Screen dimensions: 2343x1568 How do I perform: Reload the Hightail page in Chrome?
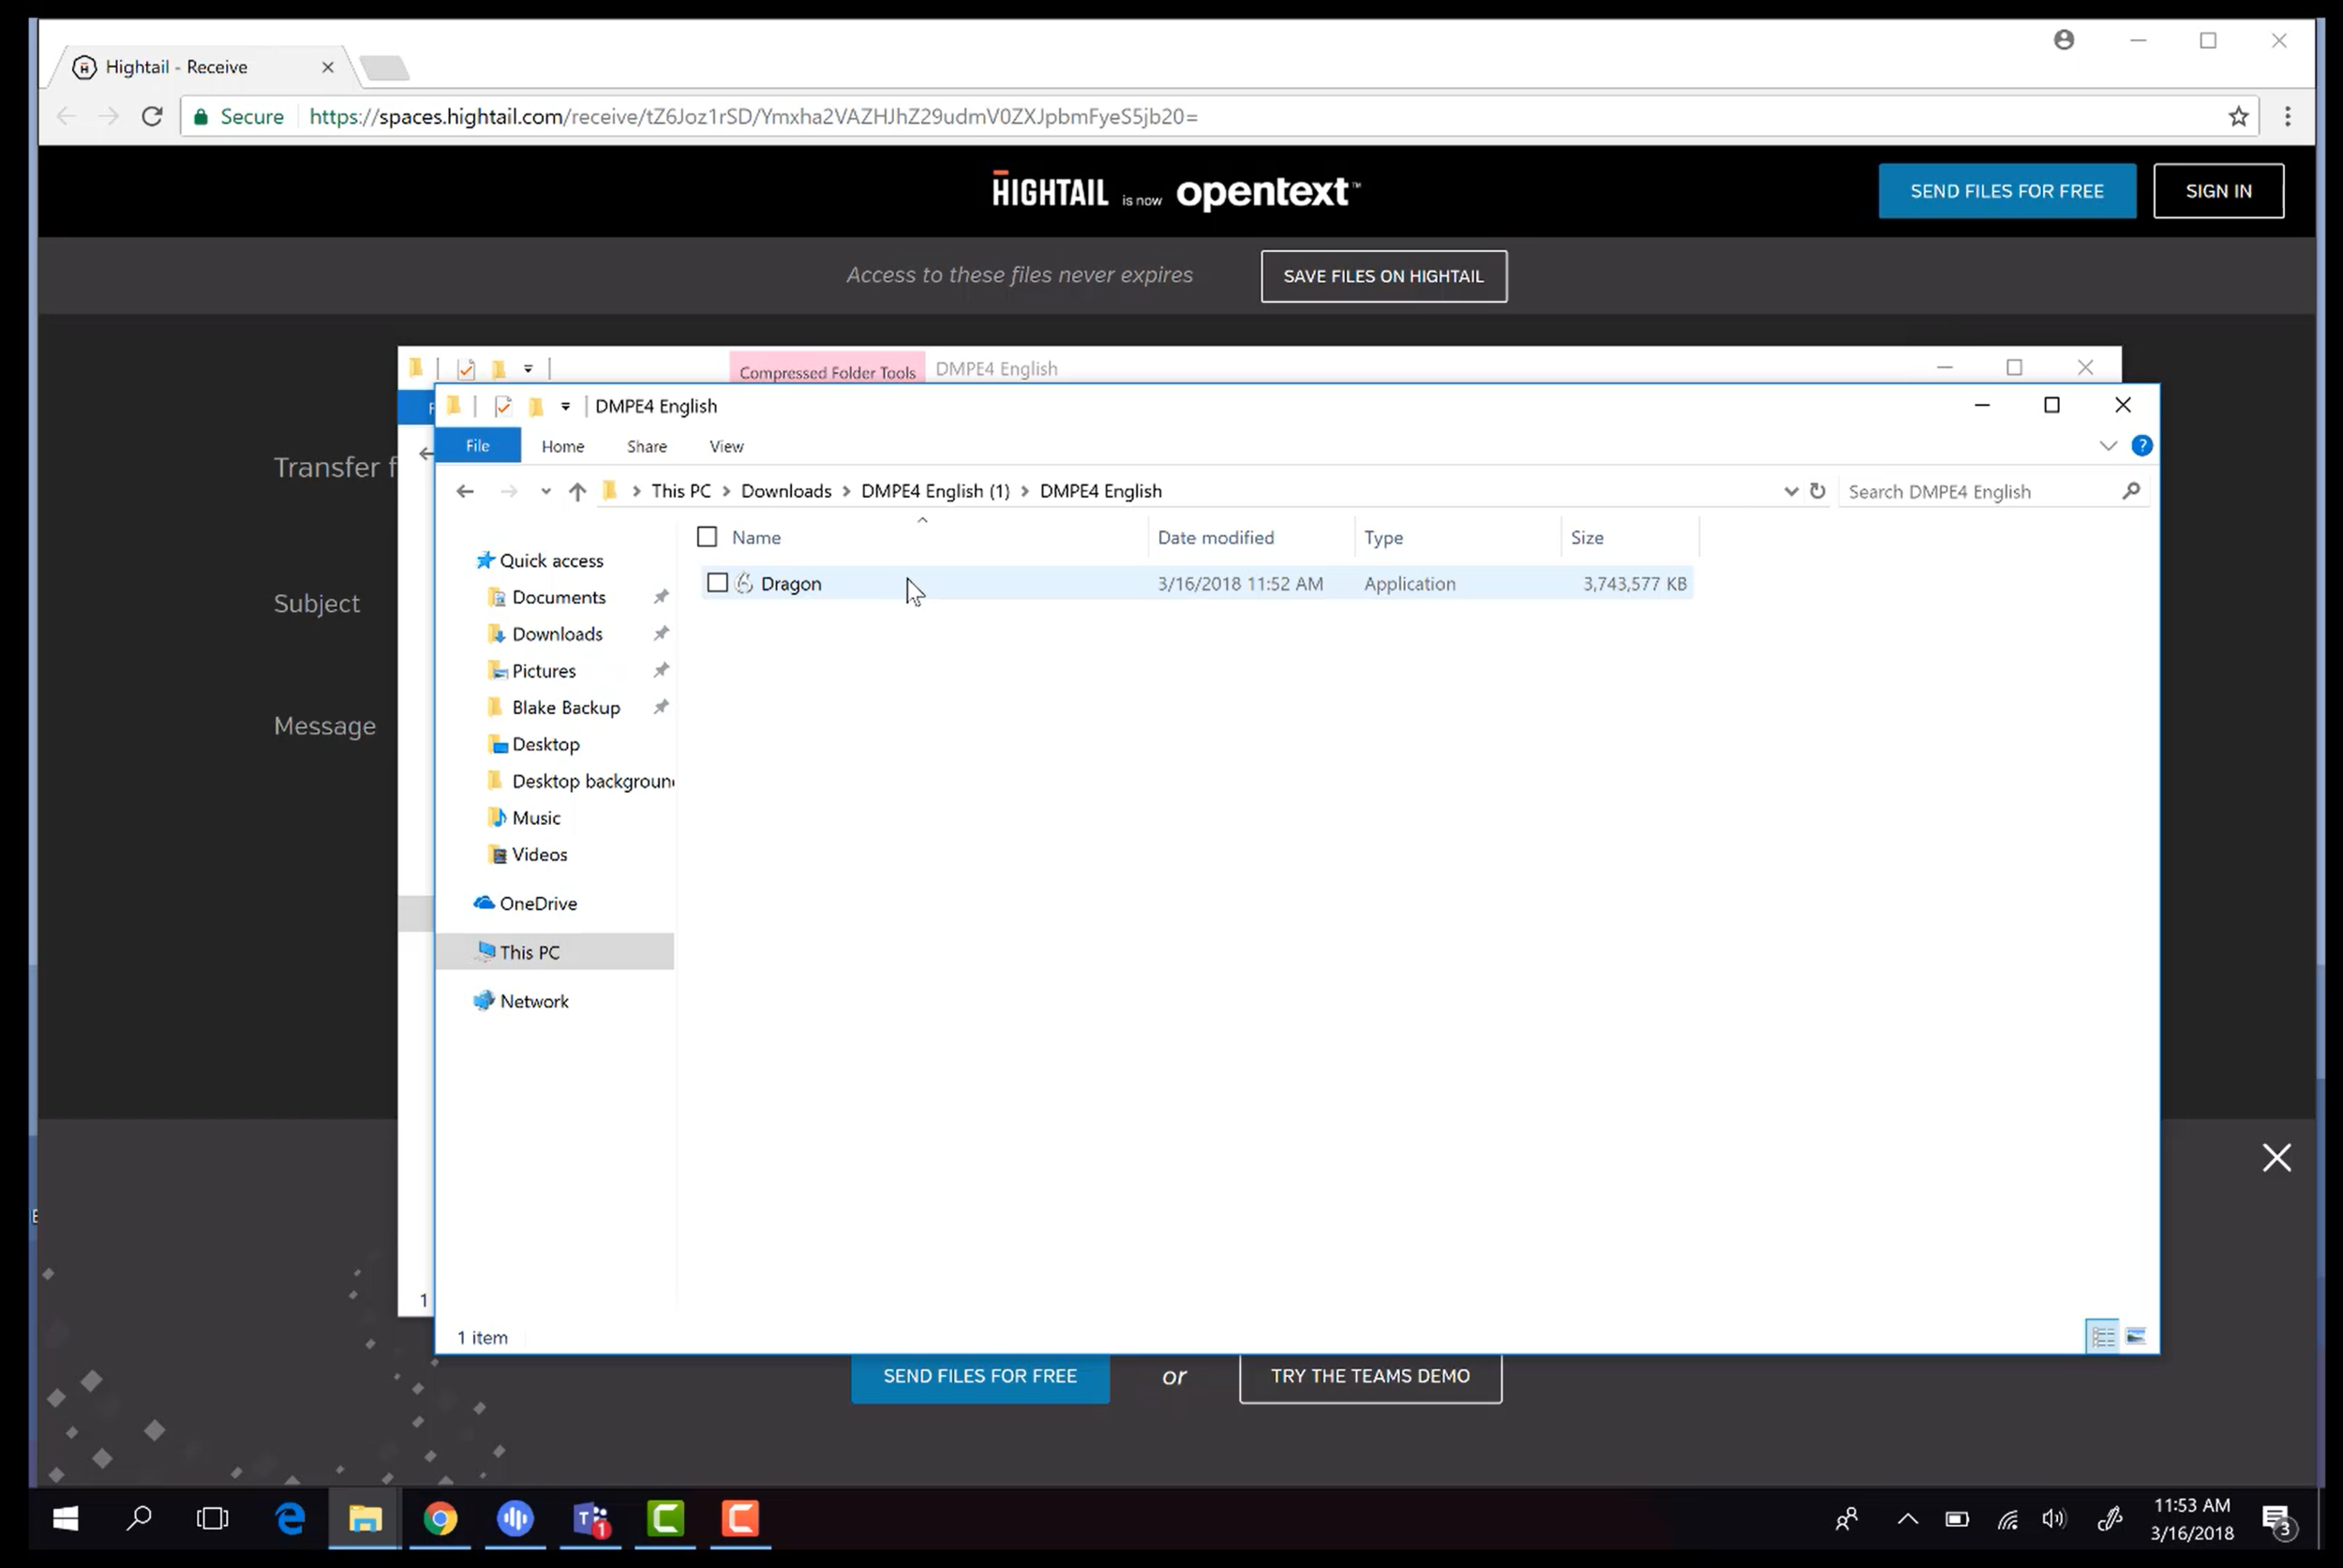152,117
